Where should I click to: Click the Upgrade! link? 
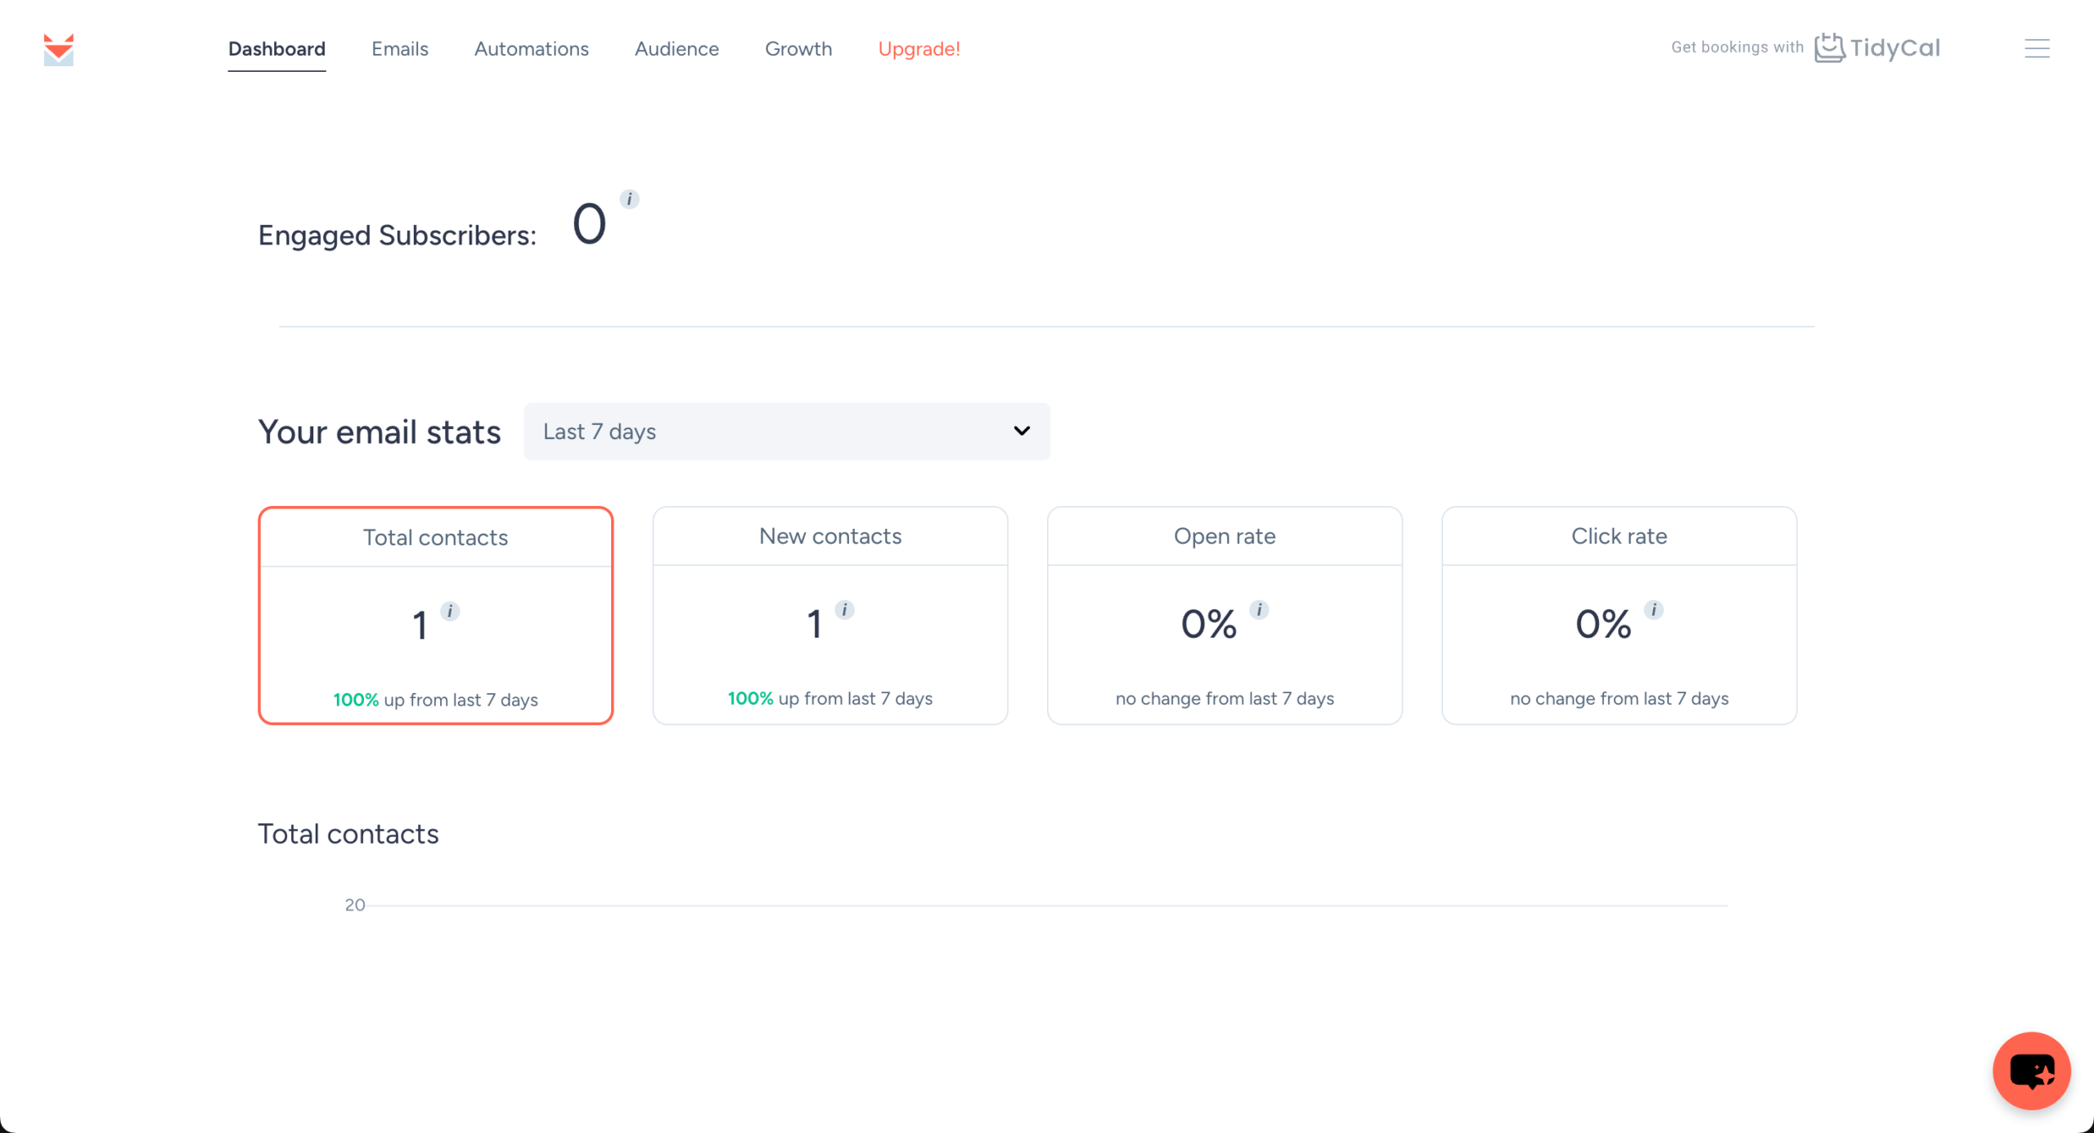919,49
